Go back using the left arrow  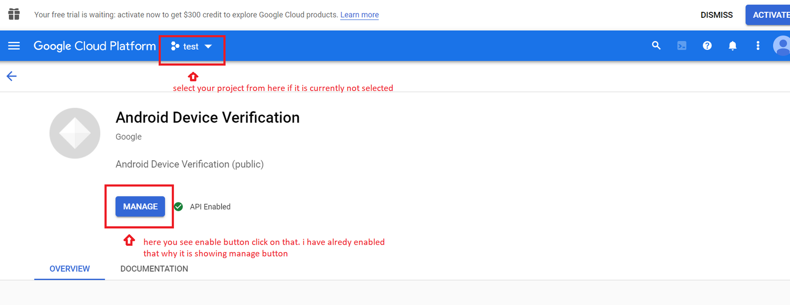pos(12,76)
